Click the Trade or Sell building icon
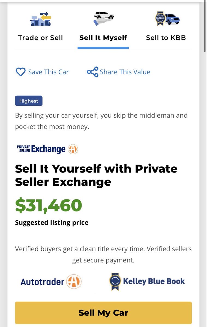207x327 pixels. tap(40, 19)
